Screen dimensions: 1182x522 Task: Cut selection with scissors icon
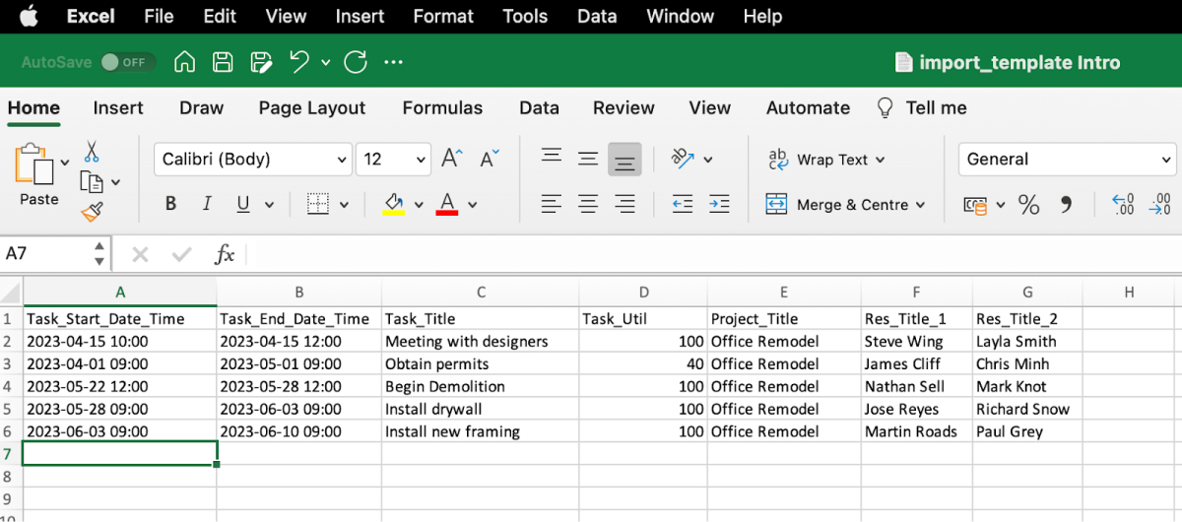click(92, 152)
